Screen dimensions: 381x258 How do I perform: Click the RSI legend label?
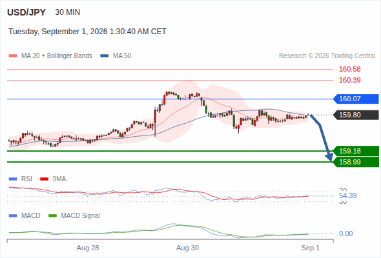[x=26, y=179]
